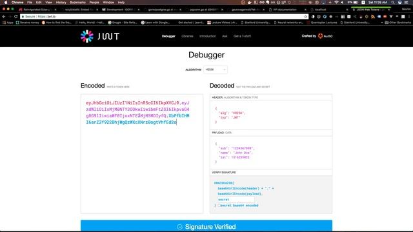Close the JSON Web Tokens tab
This screenshot has height=232, width=413.
pyautogui.click(x=388, y=10)
